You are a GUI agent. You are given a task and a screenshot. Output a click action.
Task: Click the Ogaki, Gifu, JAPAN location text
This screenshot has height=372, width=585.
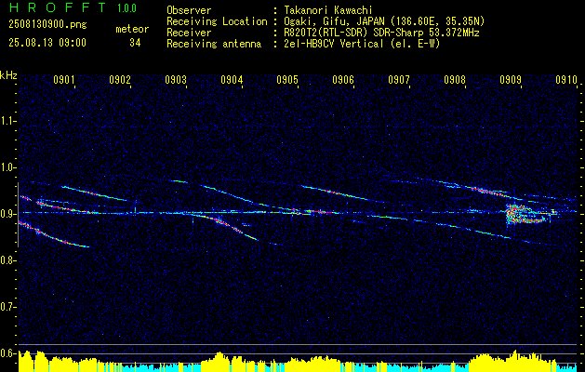click(x=383, y=21)
